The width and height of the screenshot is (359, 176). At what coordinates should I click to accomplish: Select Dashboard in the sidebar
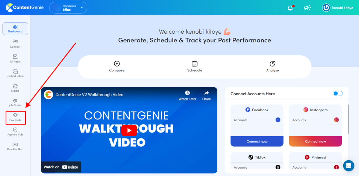[15, 29]
